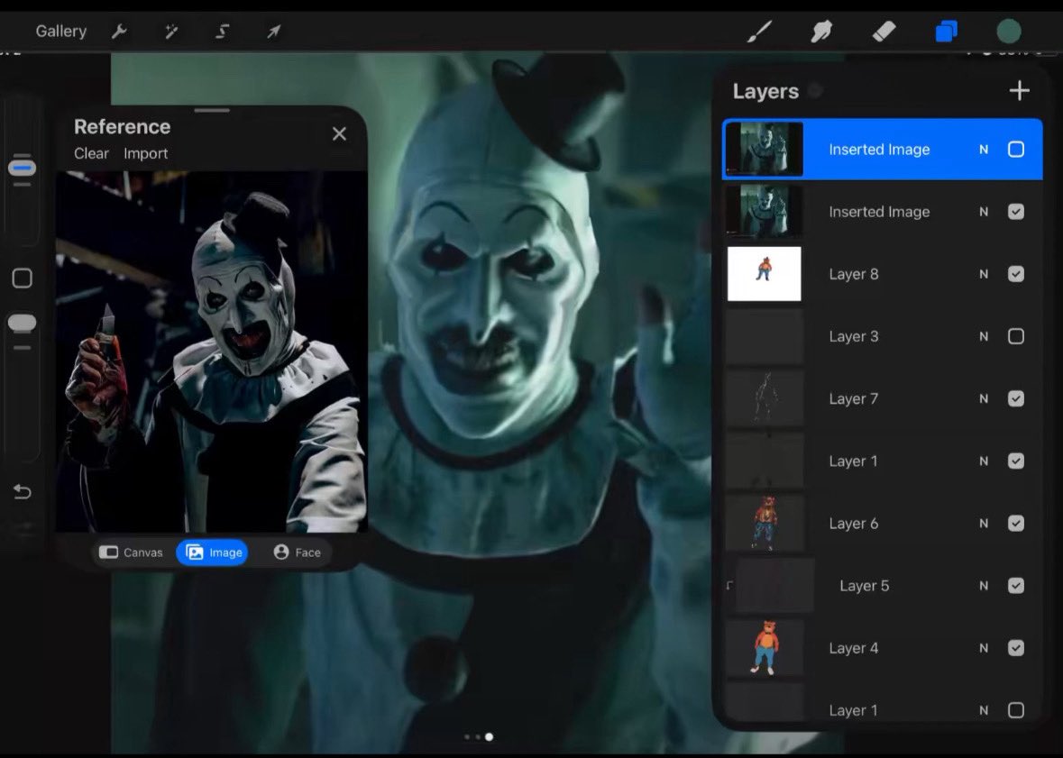The width and height of the screenshot is (1063, 758).
Task: Open blend mode N for Layer 3
Action: (984, 336)
